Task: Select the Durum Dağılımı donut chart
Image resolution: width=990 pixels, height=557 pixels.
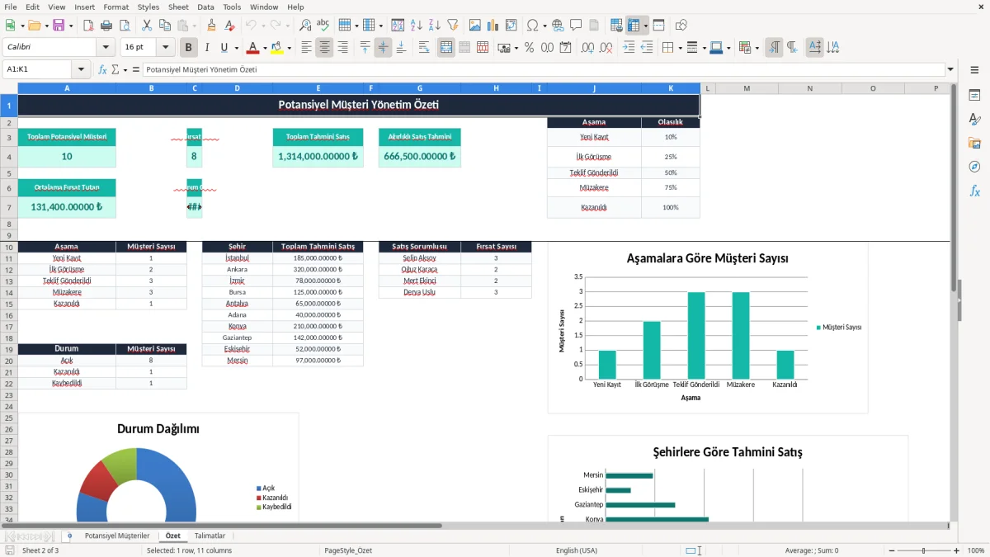Action: (158, 468)
